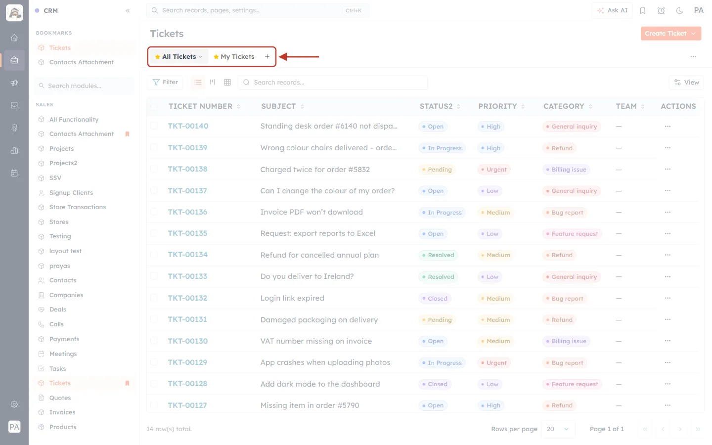
Task: Add a new view tab with plus
Action: 267,57
